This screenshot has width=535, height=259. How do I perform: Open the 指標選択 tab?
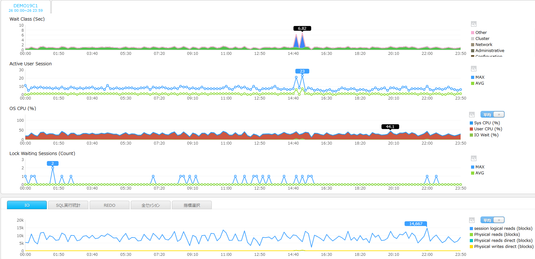tap(192, 205)
